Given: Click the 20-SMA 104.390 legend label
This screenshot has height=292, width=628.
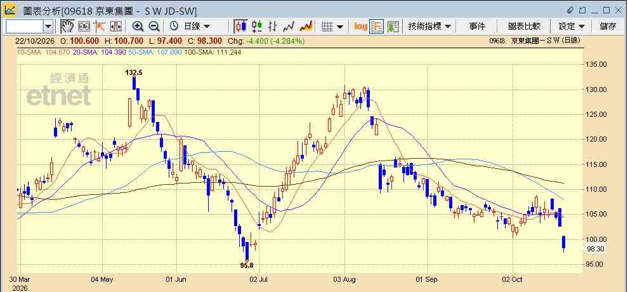Looking at the screenshot, I should (100, 52).
